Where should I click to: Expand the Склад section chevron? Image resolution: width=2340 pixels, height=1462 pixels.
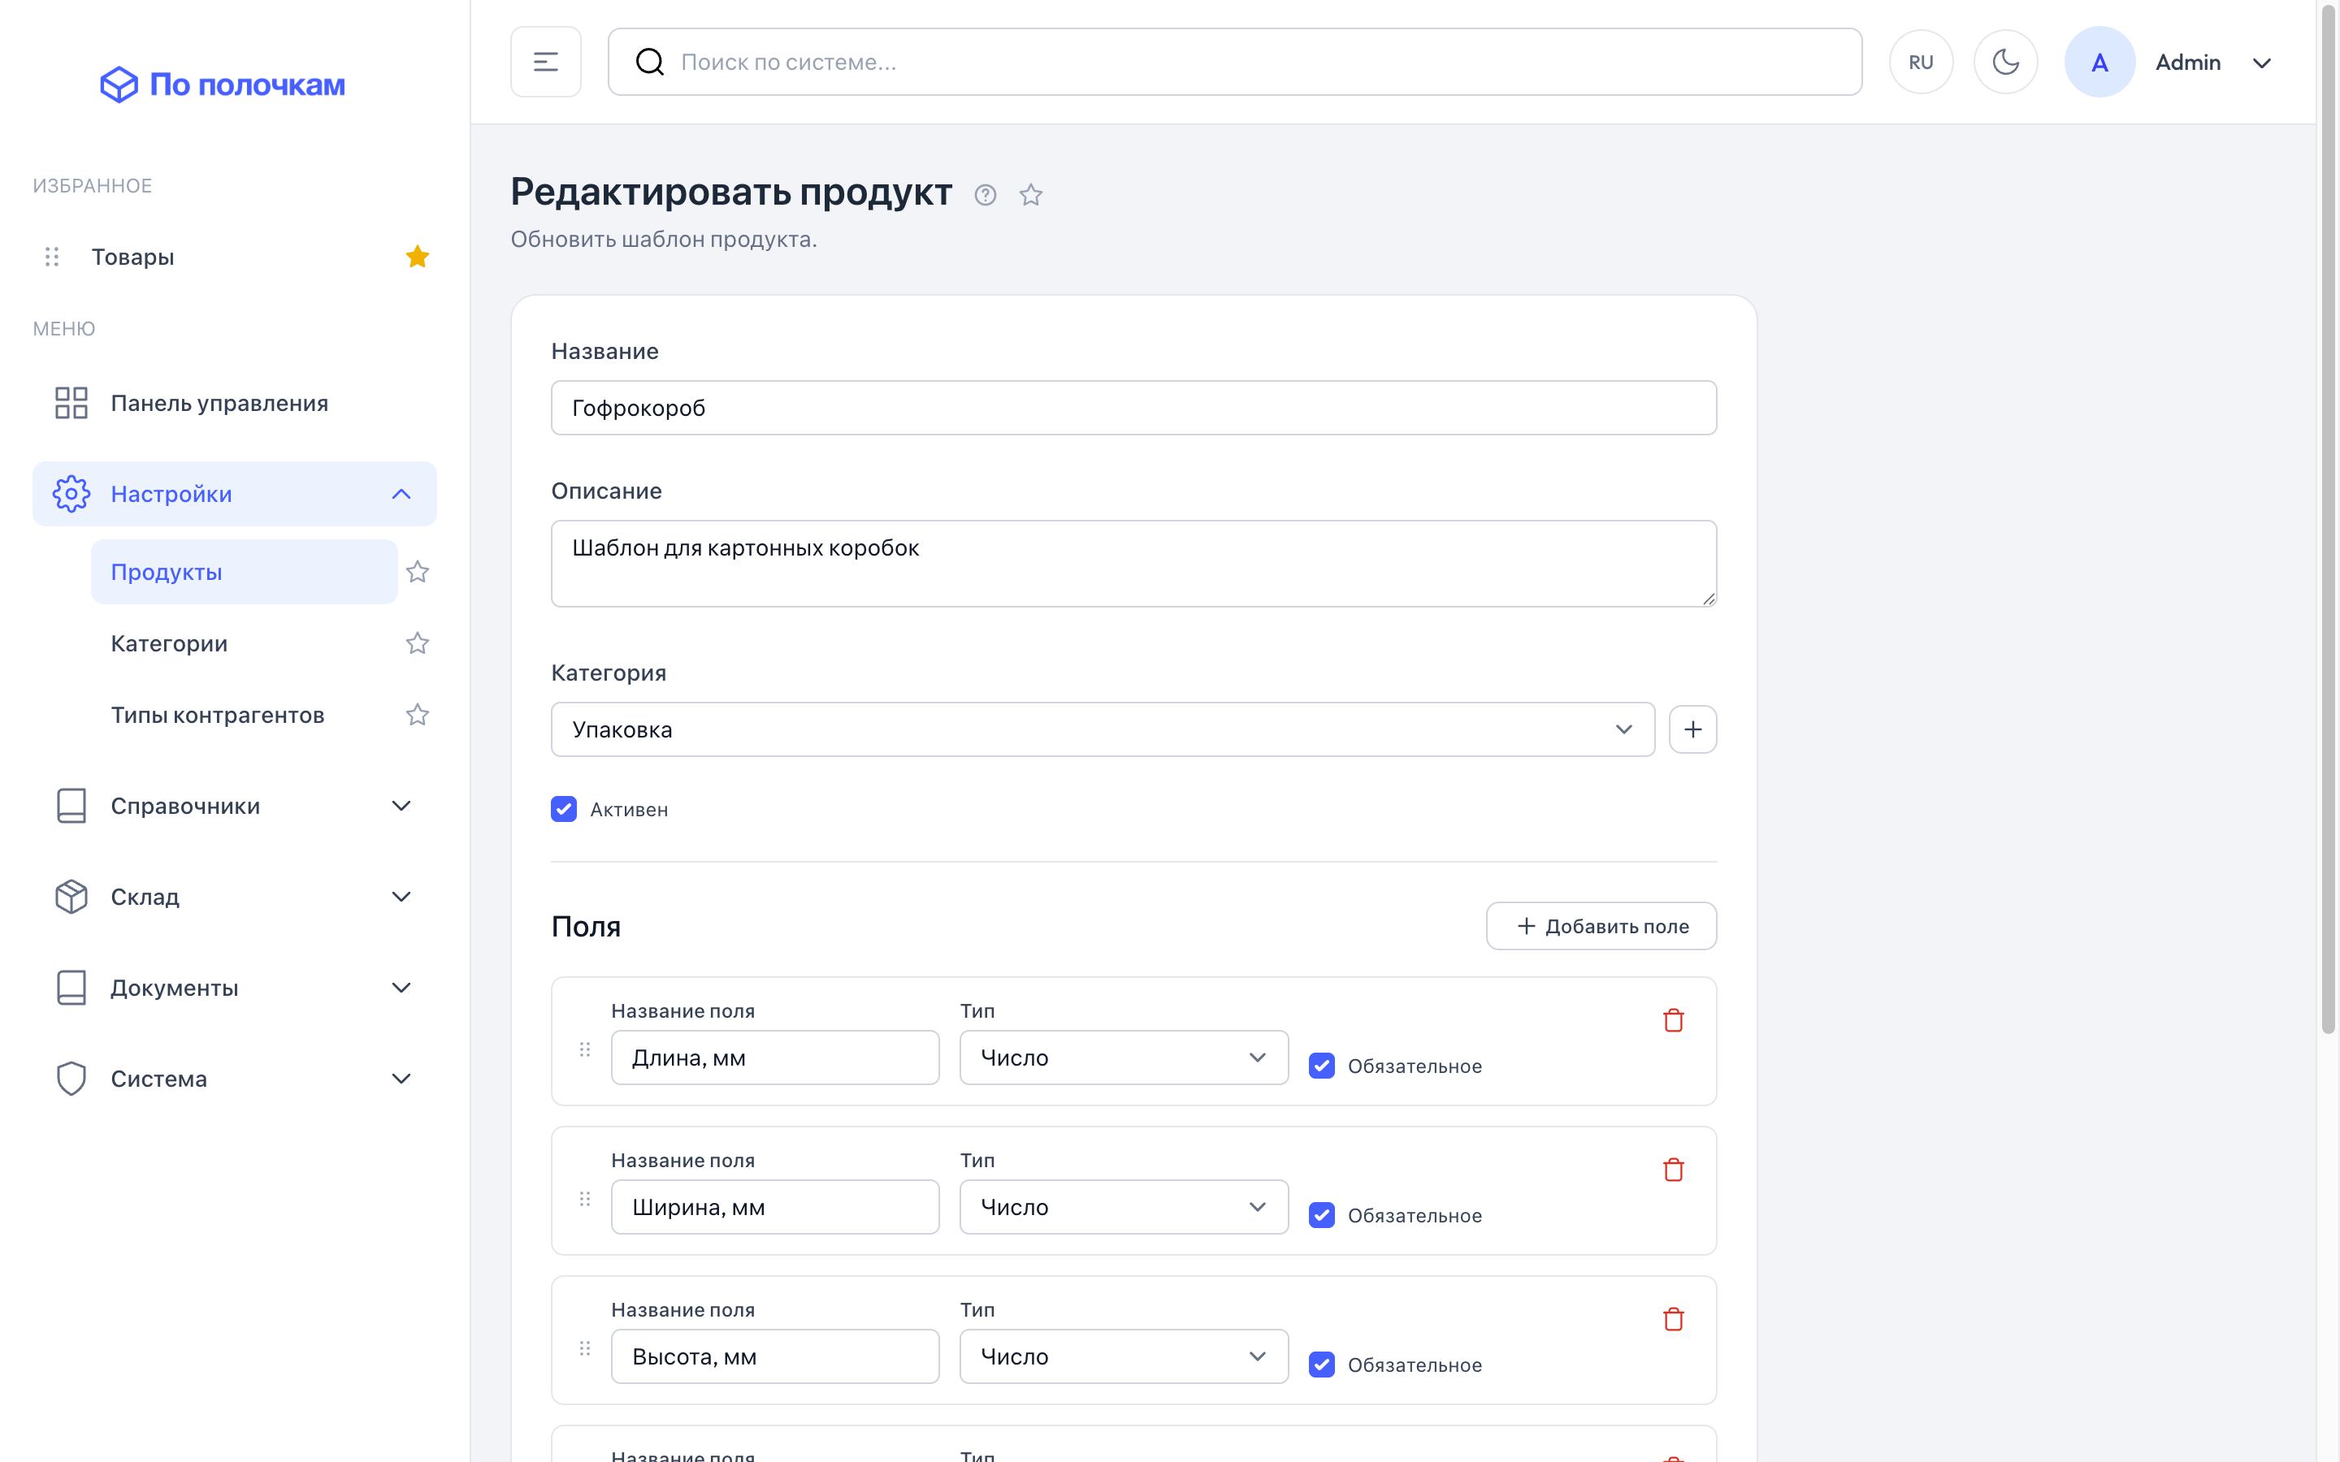click(x=401, y=897)
